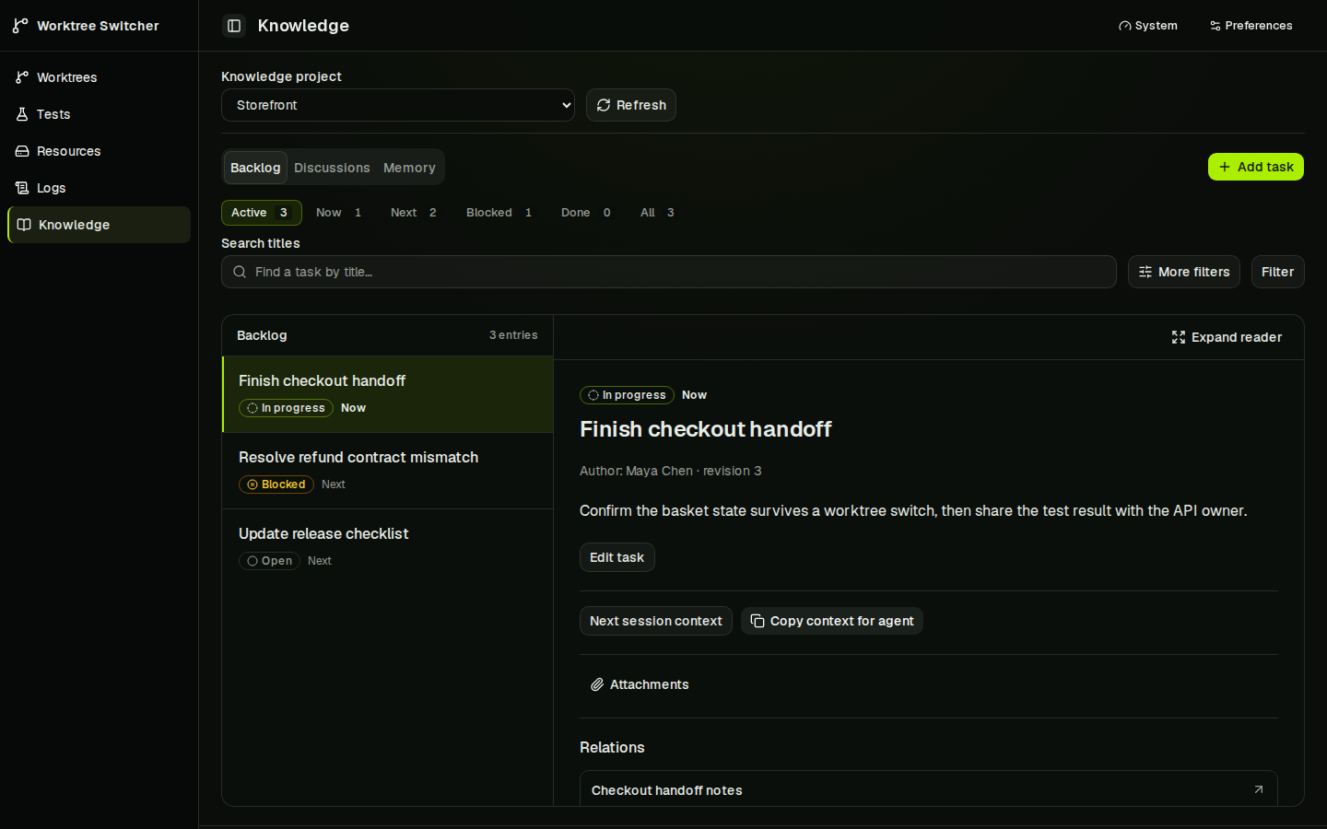Click the Author Maya Chen revision text
Image resolution: width=1327 pixels, height=829 pixels.
tap(671, 471)
